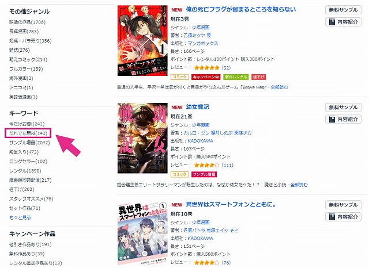
Task: Click the 内容紹介 book icon for 俺の死亡フラグ
Action: (x=332, y=22)
